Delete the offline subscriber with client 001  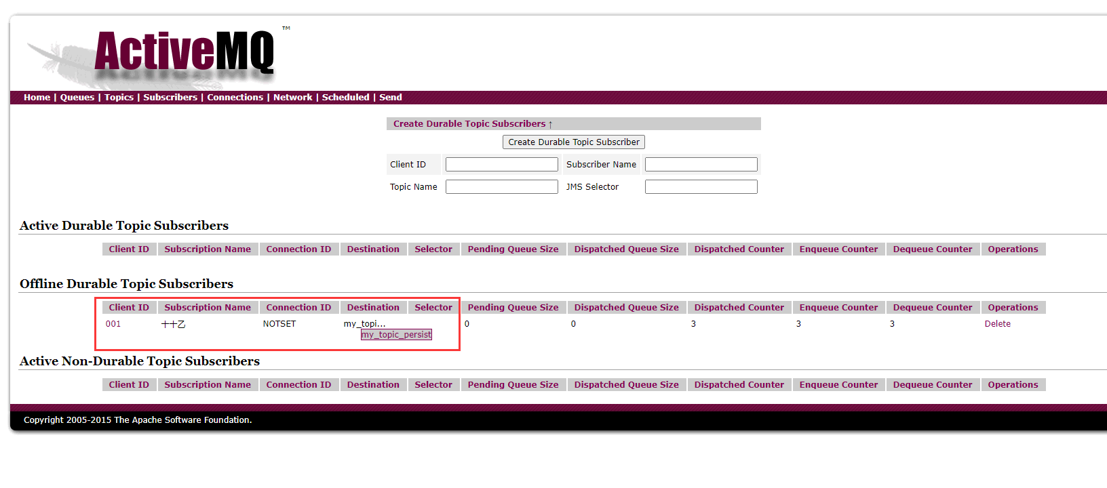(998, 324)
